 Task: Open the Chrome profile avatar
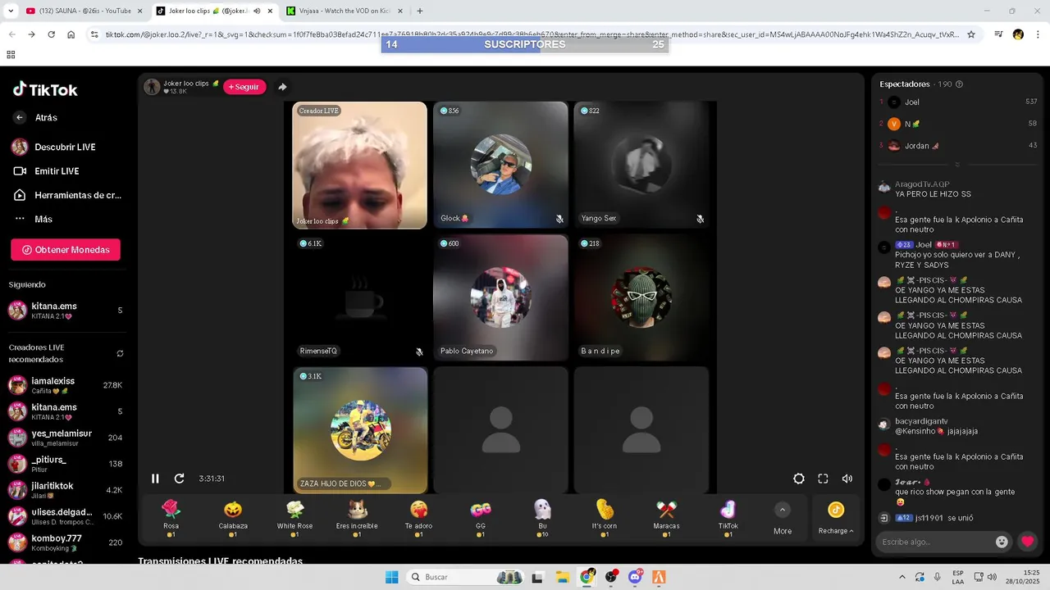[x=1018, y=34]
